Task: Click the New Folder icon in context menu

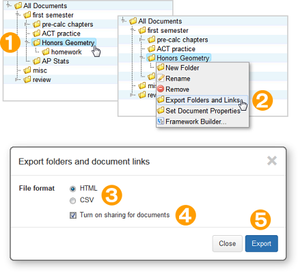Action: 161,67
